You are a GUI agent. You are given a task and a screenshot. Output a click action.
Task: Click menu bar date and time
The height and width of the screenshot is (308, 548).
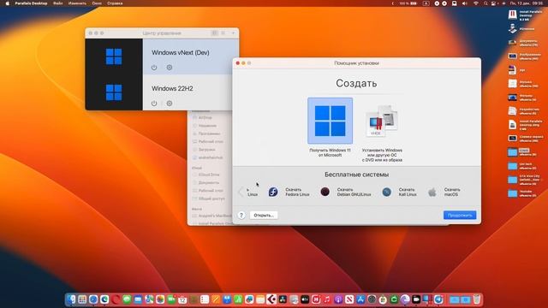[526, 3]
